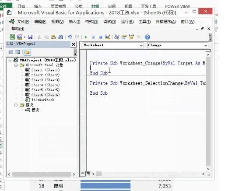Open Help with blue question icon

click(148, 37)
